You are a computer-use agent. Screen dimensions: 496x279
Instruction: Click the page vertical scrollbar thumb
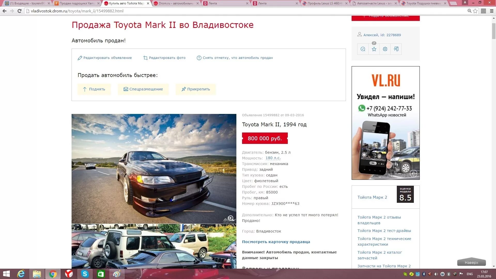[x=494, y=31]
